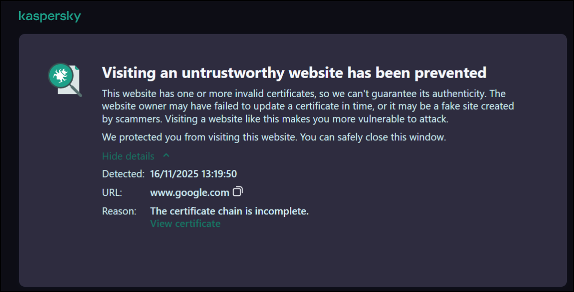Click the Kaspersky logo
Viewport: 574px width, 292px height.
click(x=50, y=17)
